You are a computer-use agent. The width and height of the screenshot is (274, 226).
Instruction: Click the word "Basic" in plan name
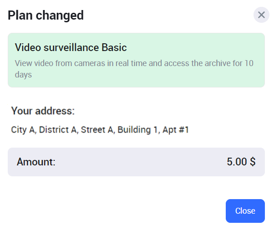[114, 47]
